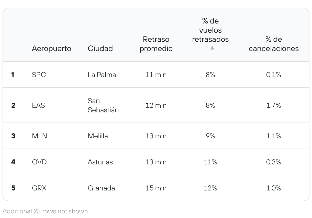The width and height of the screenshot is (312, 218).
Task: Click the La Palma city cell
Action: (102, 75)
